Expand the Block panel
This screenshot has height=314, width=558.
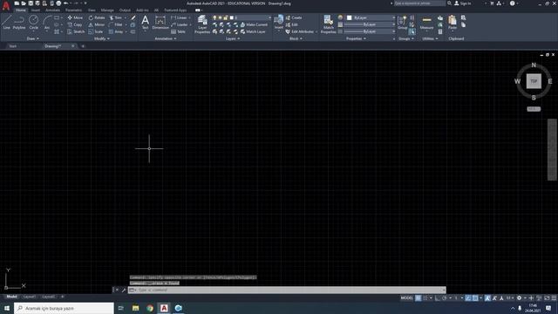[x=296, y=38]
